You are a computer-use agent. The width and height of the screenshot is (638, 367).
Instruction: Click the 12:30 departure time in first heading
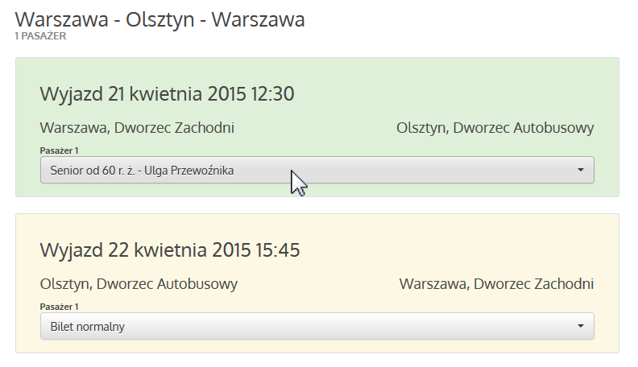(272, 94)
